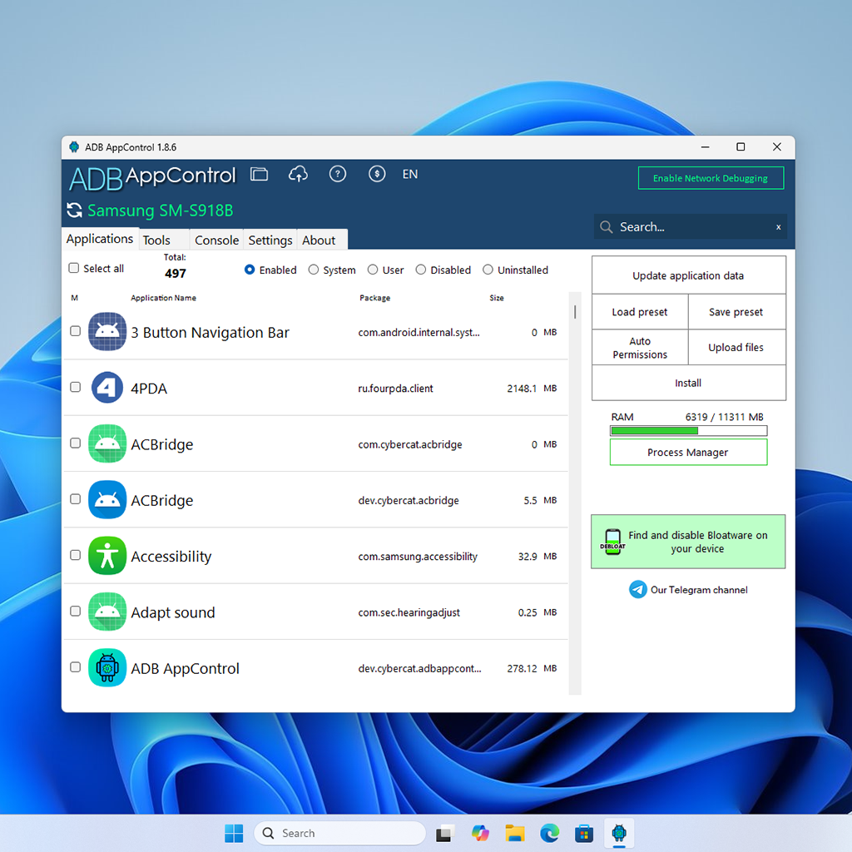Click the cloud upload icon in header
Screen dimensions: 852x852
[x=298, y=174]
